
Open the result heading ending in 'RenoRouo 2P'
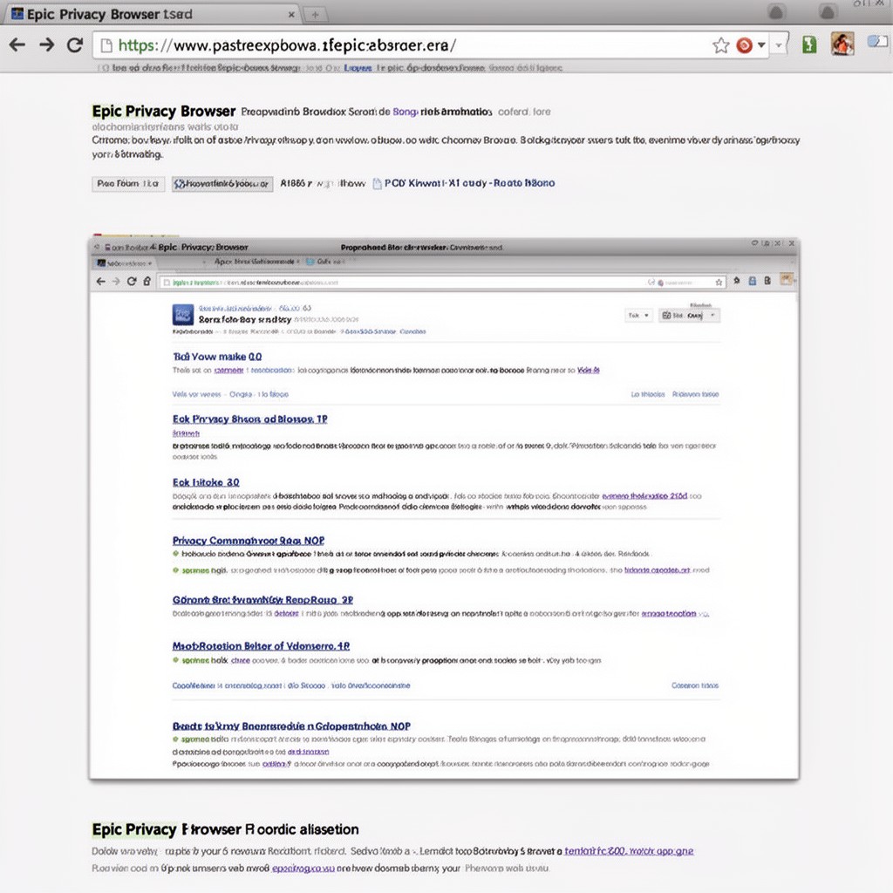(x=262, y=600)
